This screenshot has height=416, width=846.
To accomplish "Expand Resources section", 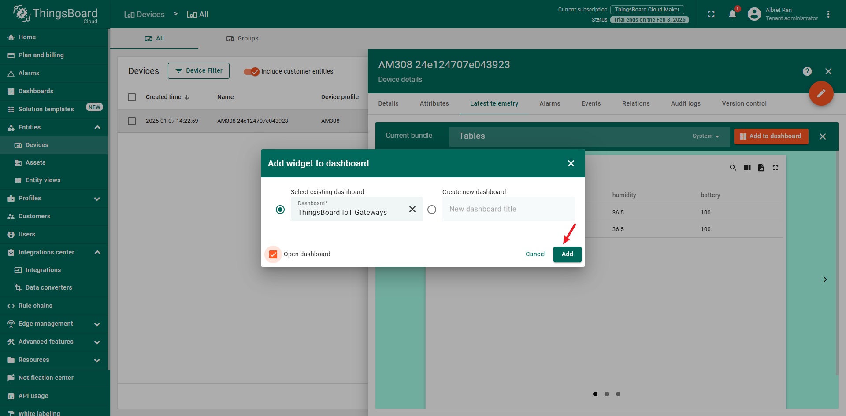I will 97,360.
